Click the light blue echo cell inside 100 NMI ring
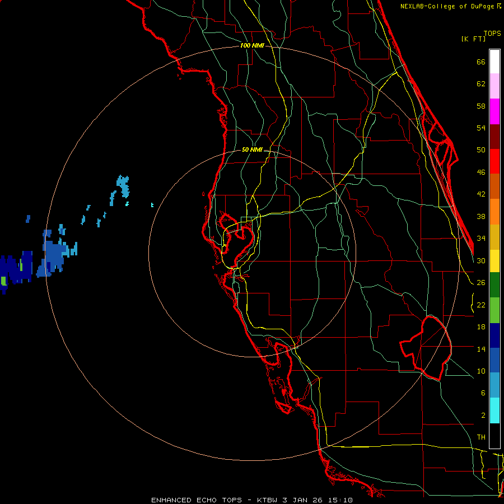Viewport: 504px width, 504px height. point(123,186)
